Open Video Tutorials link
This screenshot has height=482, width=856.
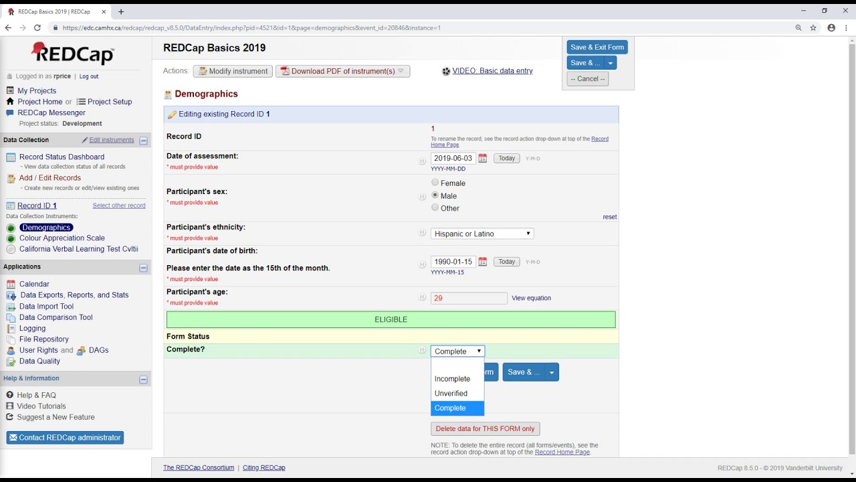click(x=41, y=406)
